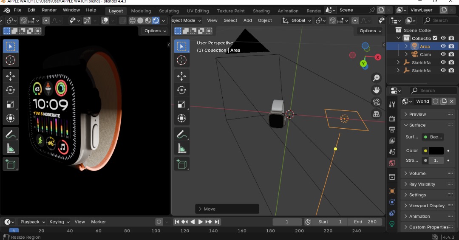Click the pan view hand icon
The height and width of the screenshot is (240, 459).
coord(376,90)
